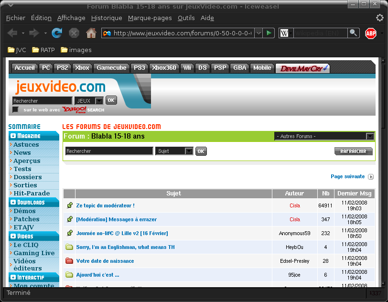Open the Édition menu

point(41,18)
